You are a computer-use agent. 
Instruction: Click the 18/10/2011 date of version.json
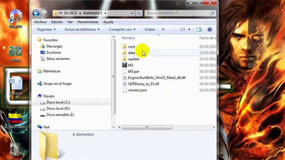[x=208, y=90]
